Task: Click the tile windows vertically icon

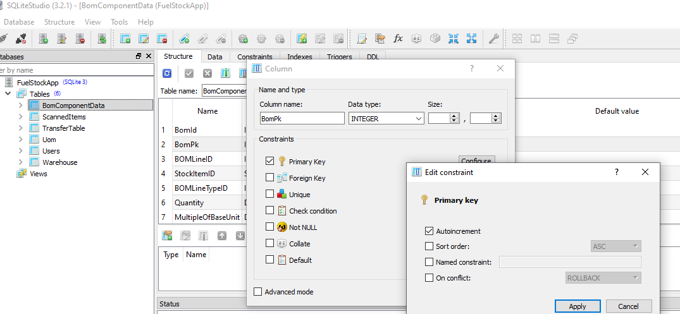Action: [553, 39]
